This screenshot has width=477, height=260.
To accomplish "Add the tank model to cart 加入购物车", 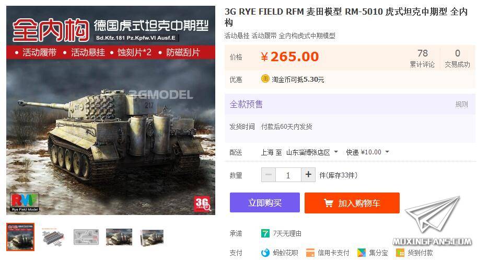I will click(352, 203).
